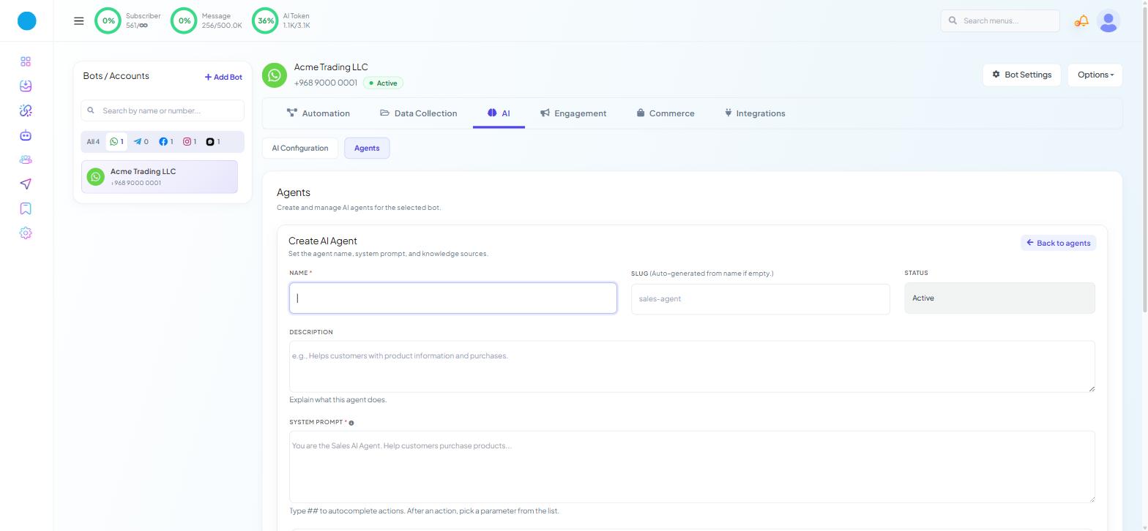Open the user profile avatar
This screenshot has width=1148, height=531.
point(1108,21)
